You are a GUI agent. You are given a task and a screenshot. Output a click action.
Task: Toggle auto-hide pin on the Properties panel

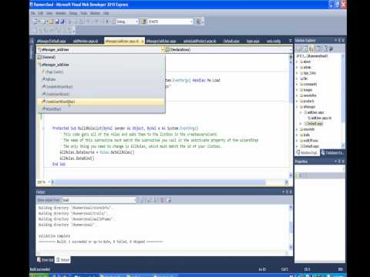339,162
